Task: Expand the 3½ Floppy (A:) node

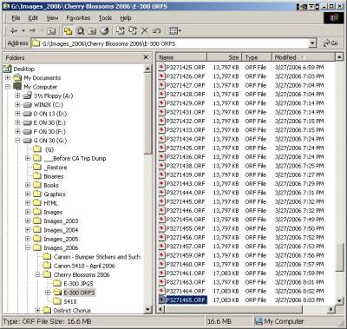Action: click(17, 95)
